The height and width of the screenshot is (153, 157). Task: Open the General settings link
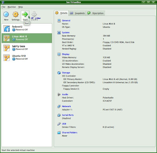(66, 20)
